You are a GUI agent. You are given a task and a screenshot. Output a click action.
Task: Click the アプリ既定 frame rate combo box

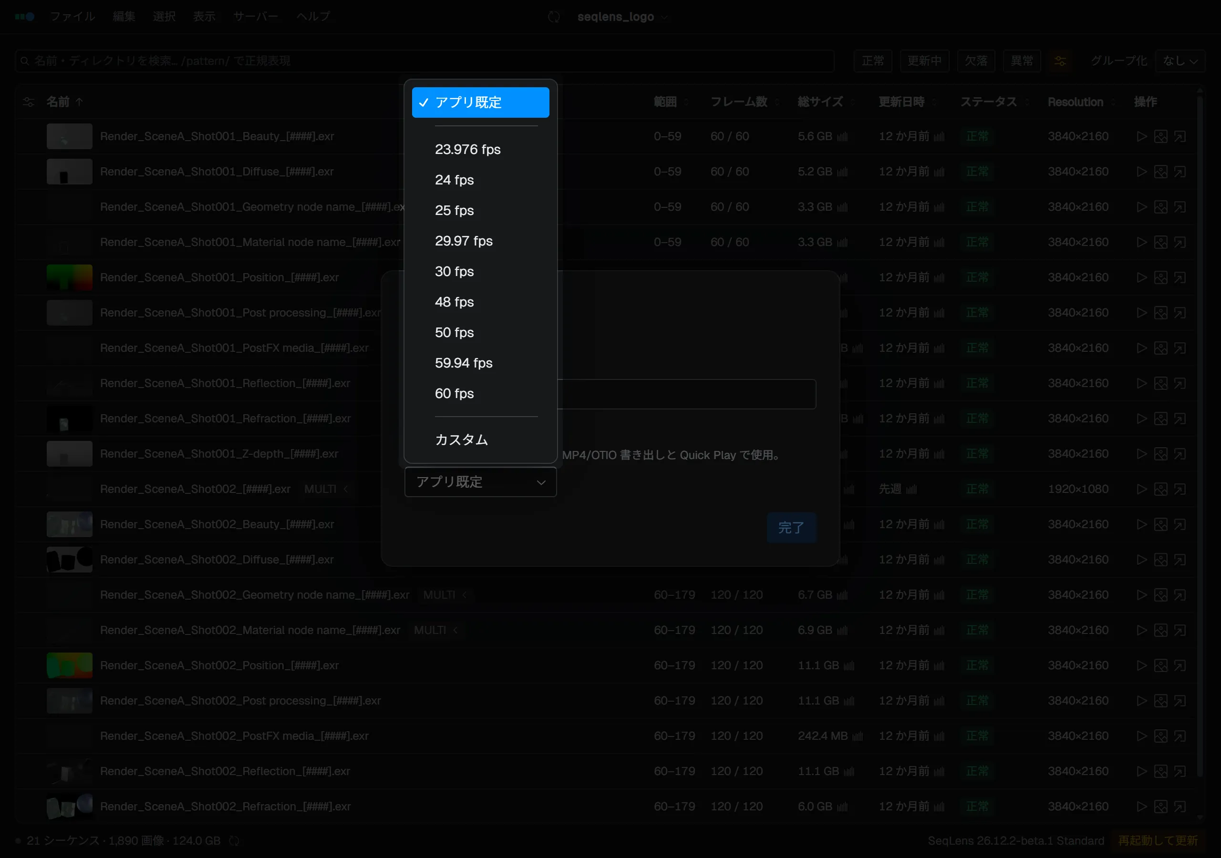point(480,482)
